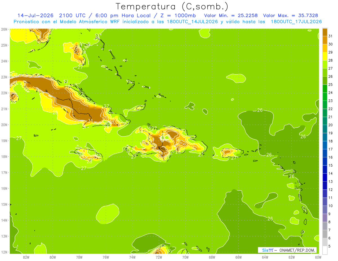Viewport: 338px width, 261px height.
Task: Click legend swatch between 26 and 27
Action: [x=325, y=72]
